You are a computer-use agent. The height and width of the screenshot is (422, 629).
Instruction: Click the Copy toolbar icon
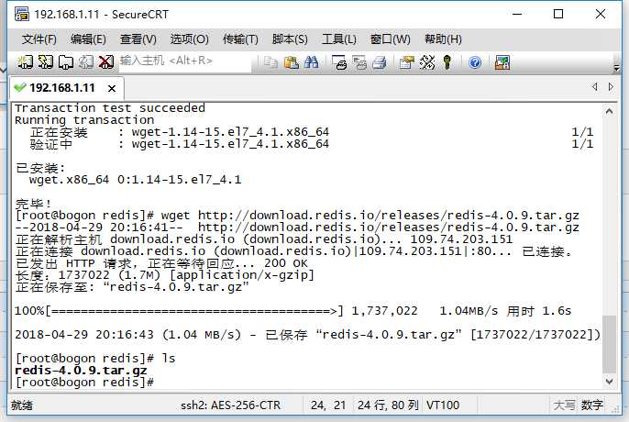pyautogui.click(x=270, y=62)
